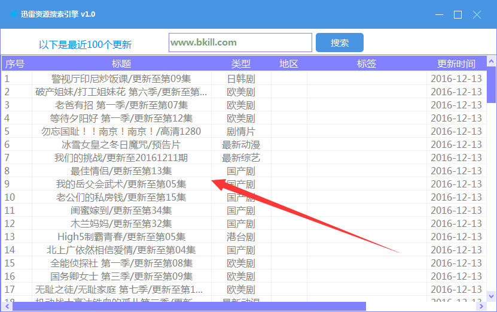Click the 2016-12-13 date in row 12

[456, 224]
